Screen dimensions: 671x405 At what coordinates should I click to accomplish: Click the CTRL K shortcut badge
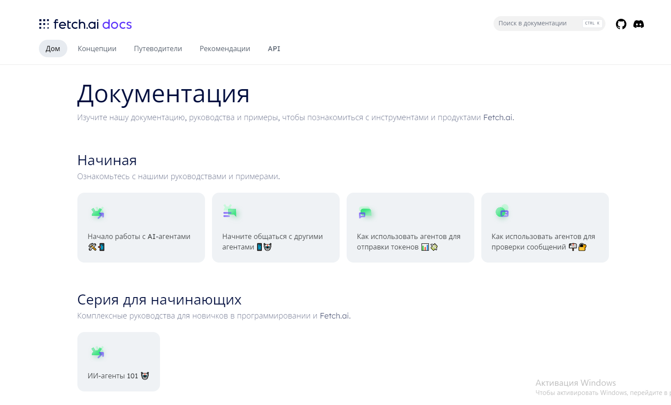click(x=592, y=23)
